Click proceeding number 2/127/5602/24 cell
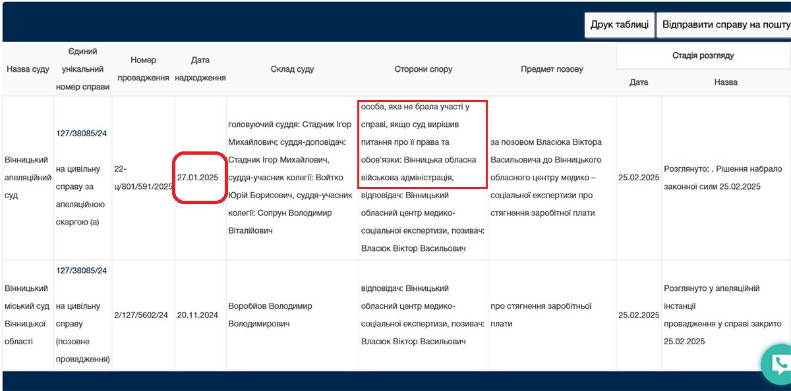 tap(142, 315)
